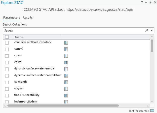This screenshot has width=157, height=113.
Task: Click the scroll down arrow
Action: tap(152, 101)
